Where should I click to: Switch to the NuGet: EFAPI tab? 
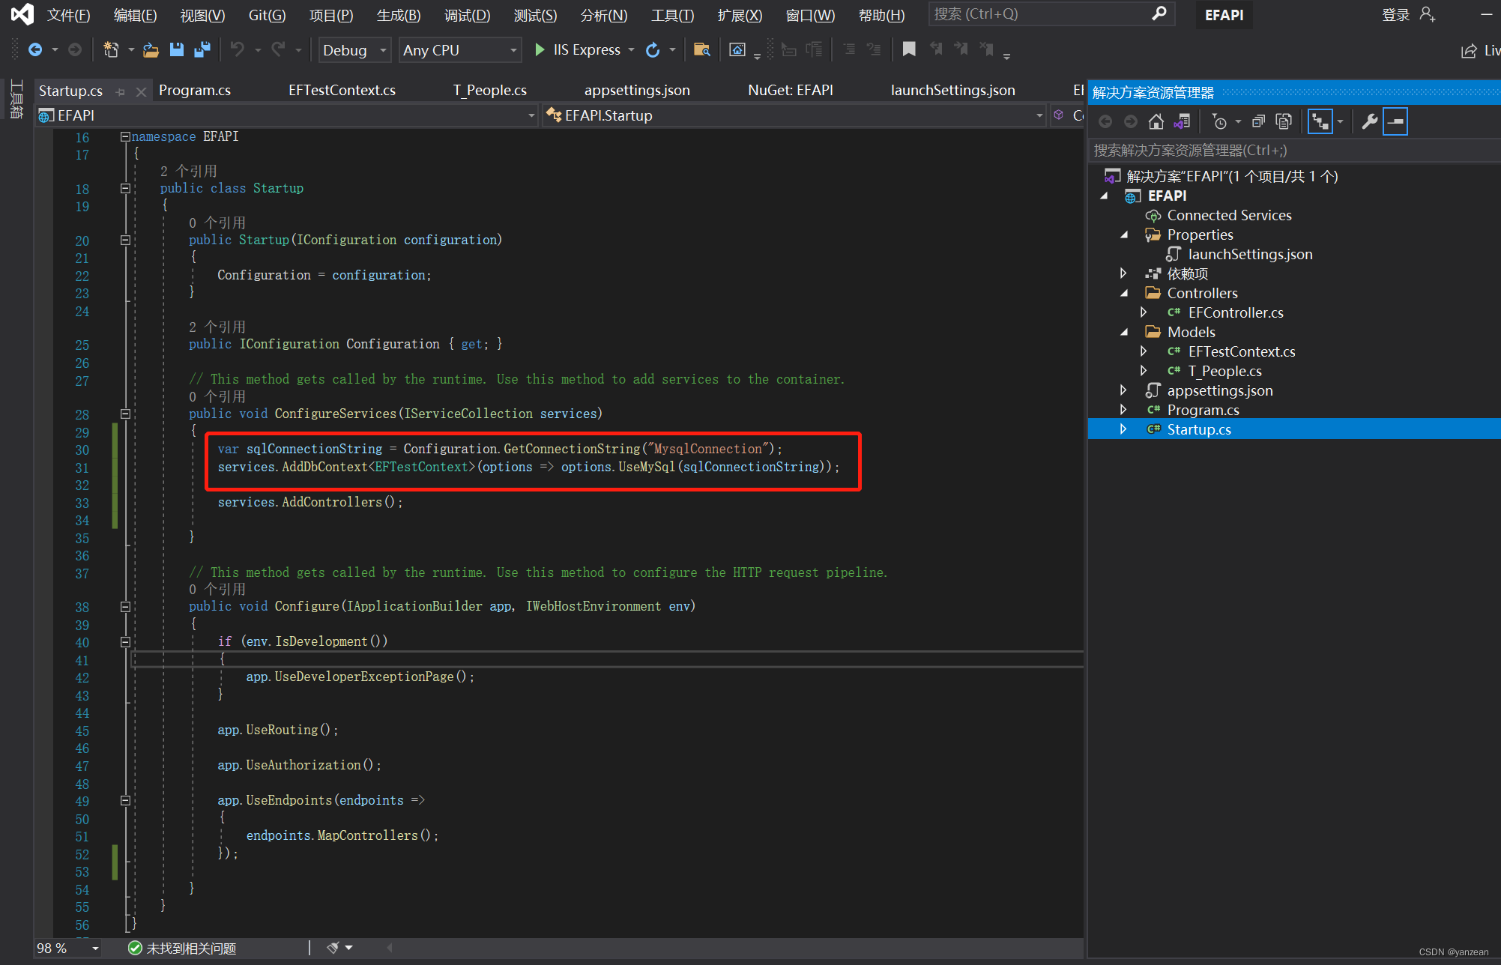click(791, 91)
